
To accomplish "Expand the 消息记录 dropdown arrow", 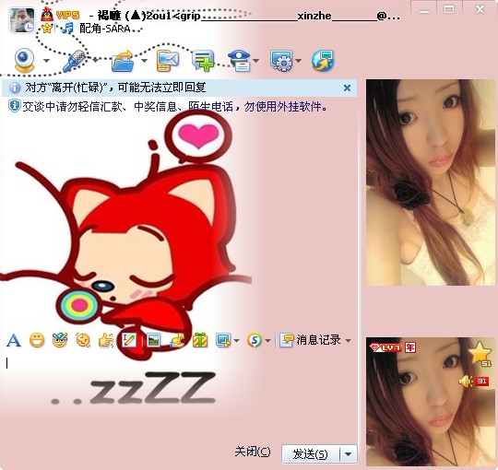I will (x=348, y=341).
